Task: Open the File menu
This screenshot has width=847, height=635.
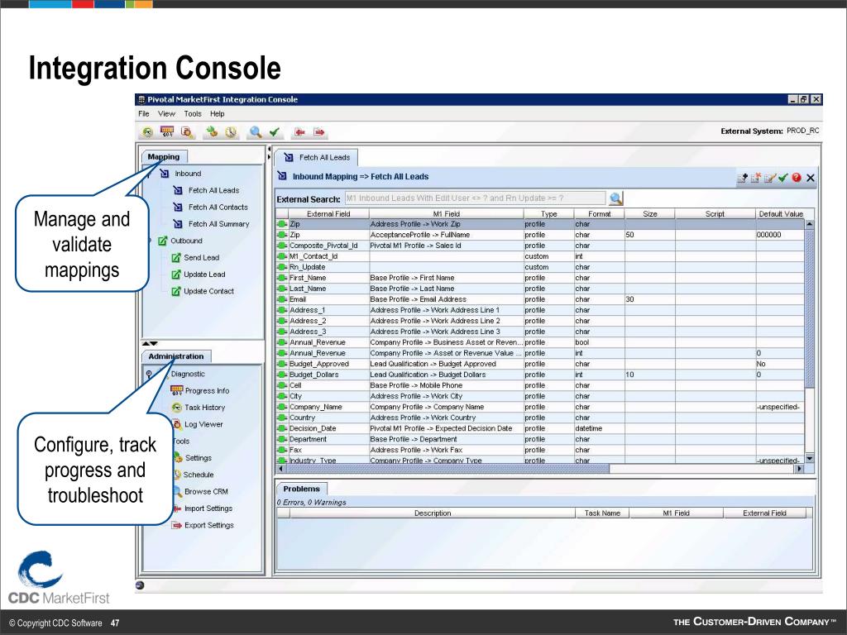Action: pos(144,114)
